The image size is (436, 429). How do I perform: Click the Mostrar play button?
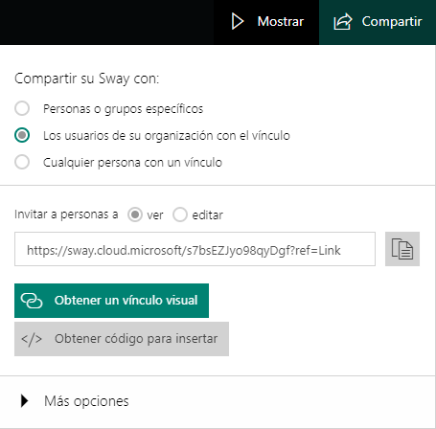coord(266,22)
